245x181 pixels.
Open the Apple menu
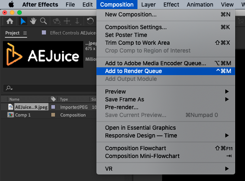11,5
